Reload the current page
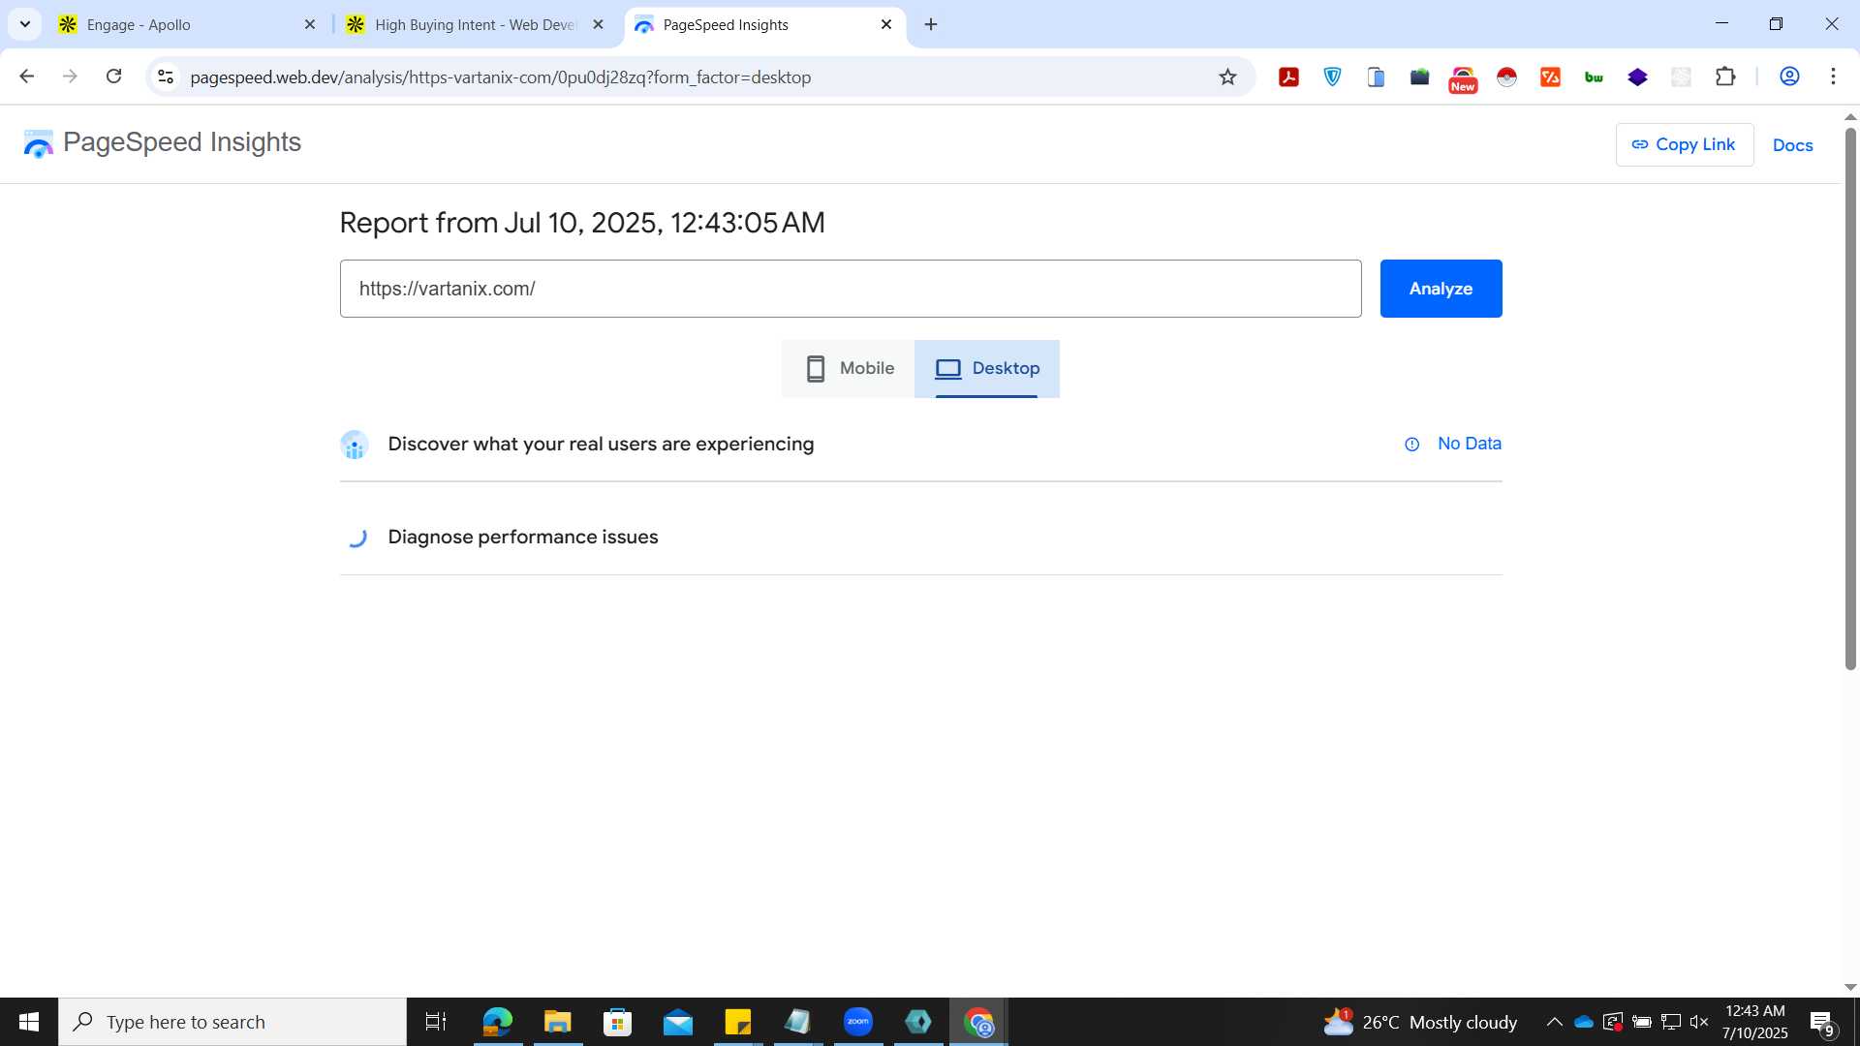 (113, 77)
